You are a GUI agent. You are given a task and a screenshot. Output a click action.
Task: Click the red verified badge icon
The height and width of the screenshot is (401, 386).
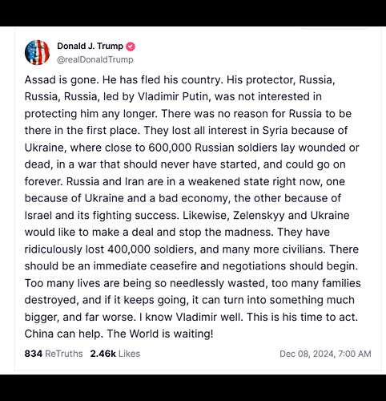point(131,47)
